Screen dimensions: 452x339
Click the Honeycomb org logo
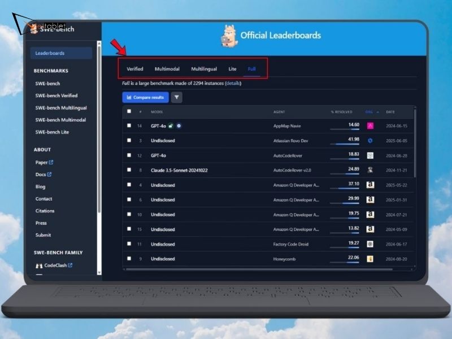click(370, 259)
